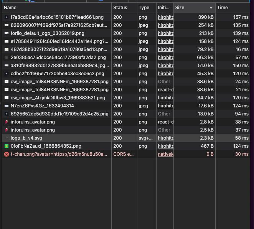Click the image icon beside foriio_default_ogp_03052019.png

(x=6, y=33)
